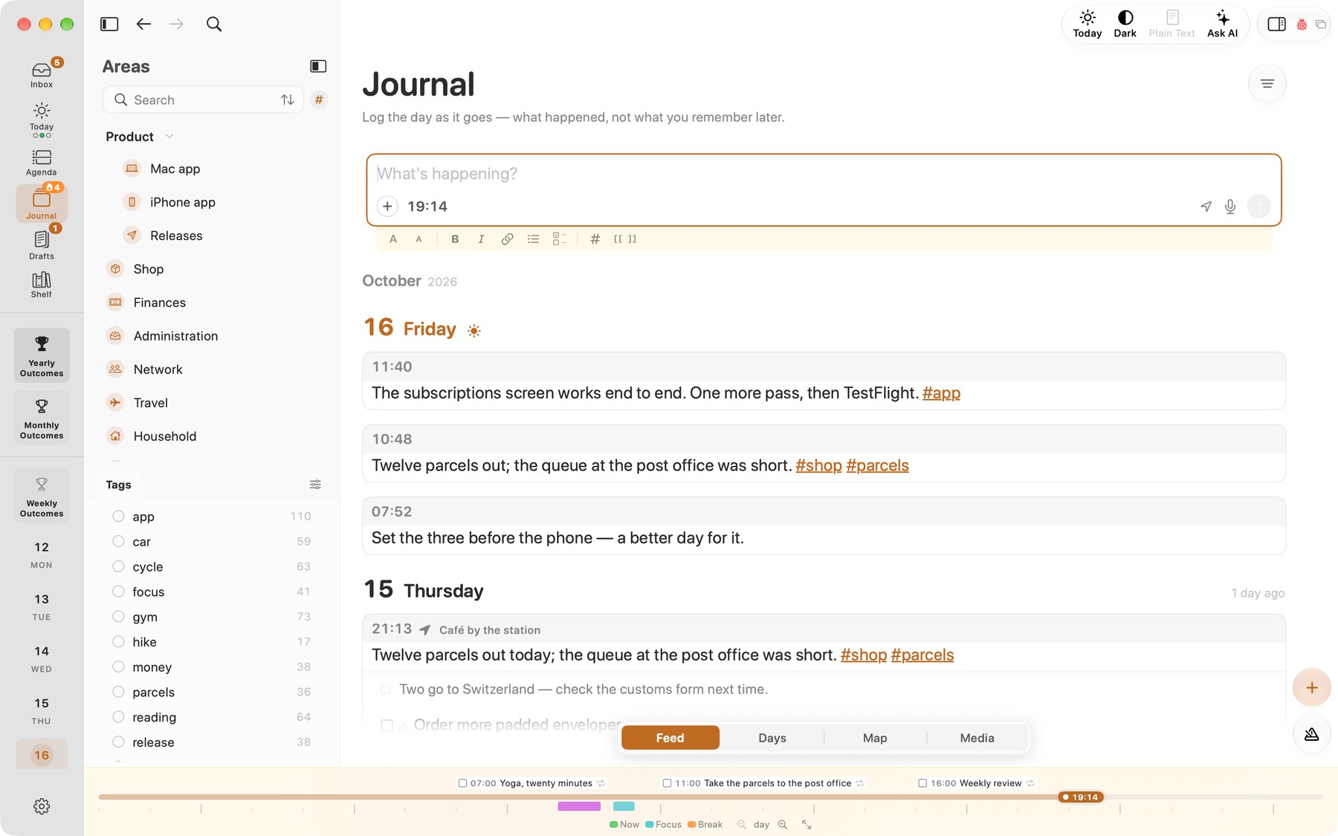Add location to the new entry
The width and height of the screenshot is (1338, 836).
[x=1206, y=207]
